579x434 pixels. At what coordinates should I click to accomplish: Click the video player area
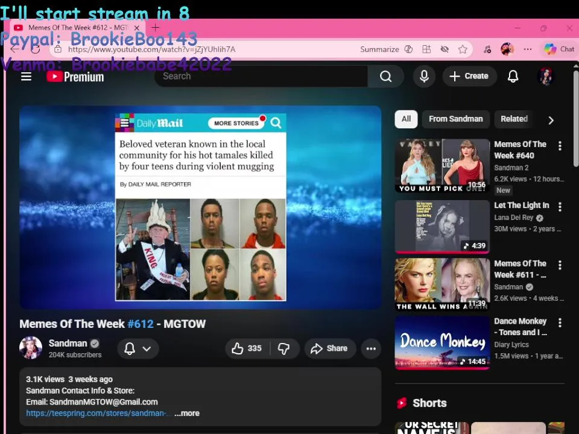coord(200,207)
